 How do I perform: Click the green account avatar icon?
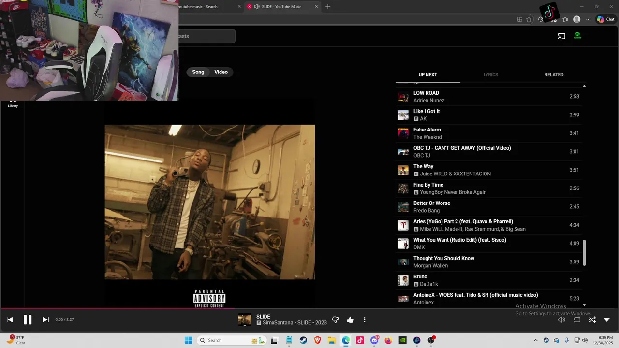point(577,36)
